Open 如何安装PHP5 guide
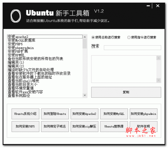Screen dimensions: 168x148 pyautogui.click(x=26, y=126)
